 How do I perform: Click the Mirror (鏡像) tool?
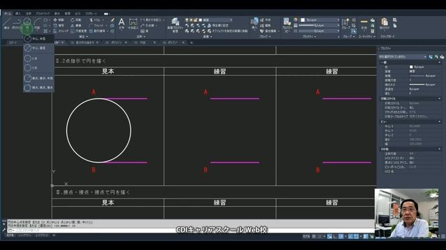click(x=76, y=25)
